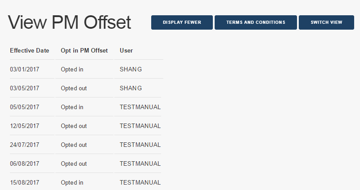Click the Effective Date column header
This screenshot has height=190, width=360.
tap(30, 50)
